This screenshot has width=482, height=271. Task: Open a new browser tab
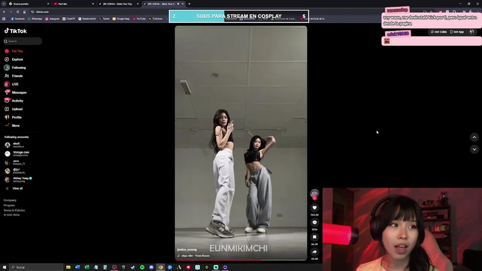(x=189, y=4)
